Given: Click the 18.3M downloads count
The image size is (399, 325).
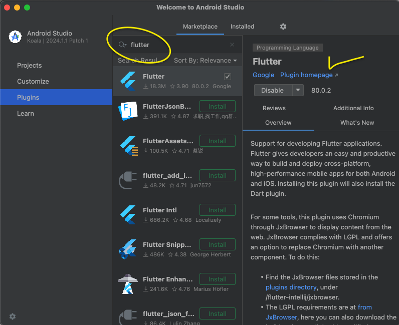Looking at the screenshot, I should [x=155, y=86].
